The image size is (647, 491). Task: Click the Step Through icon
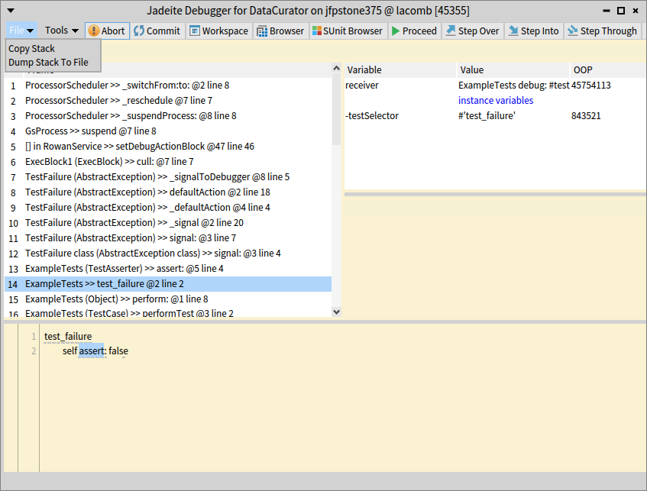[x=572, y=31]
